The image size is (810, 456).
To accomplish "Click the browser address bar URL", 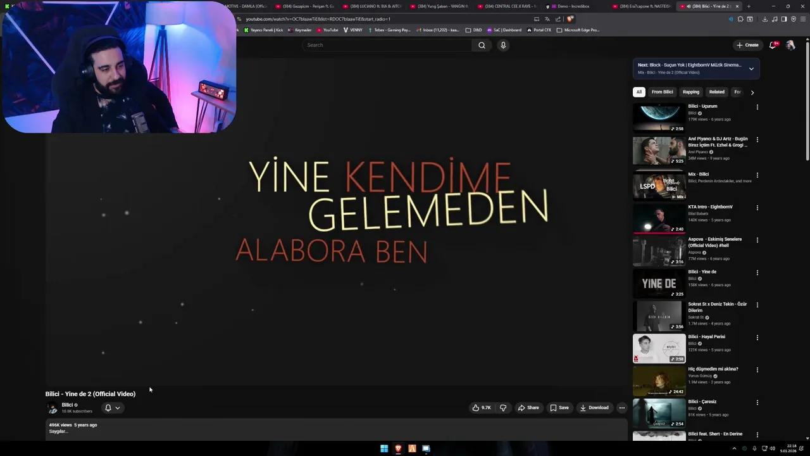I will coord(318,19).
